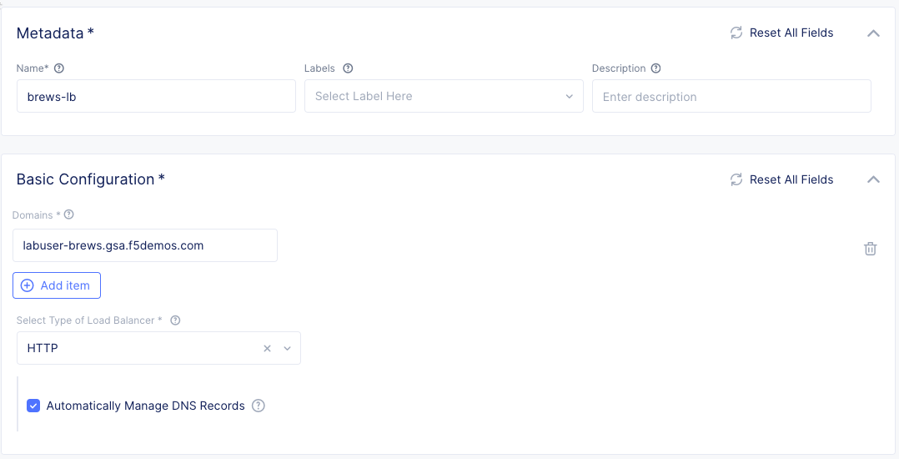
Task: Reset All Fields in Basic Configuration section
Action: (x=781, y=179)
